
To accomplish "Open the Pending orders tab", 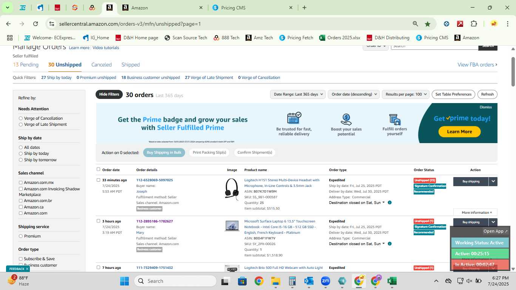I will (x=26, y=65).
